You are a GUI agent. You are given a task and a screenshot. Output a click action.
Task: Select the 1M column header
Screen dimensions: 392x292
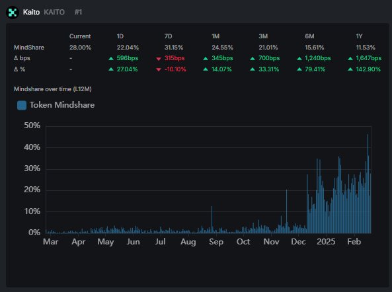click(216, 36)
